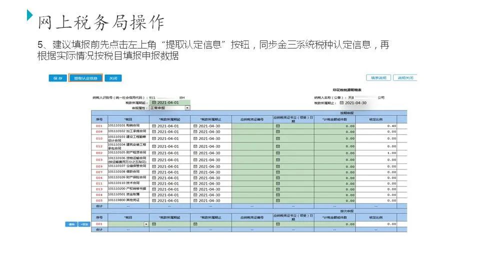The height and width of the screenshot is (270, 480).
Task: Open voucher-date calendar icon in 财产租赁合同 row
Action: click(278, 153)
